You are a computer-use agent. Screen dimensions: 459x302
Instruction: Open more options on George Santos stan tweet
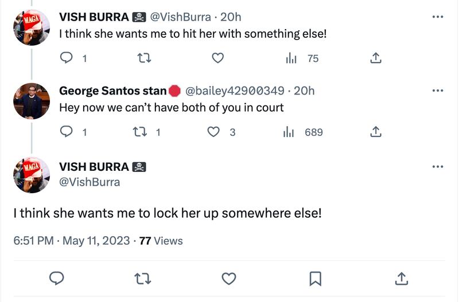pyautogui.click(x=438, y=91)
